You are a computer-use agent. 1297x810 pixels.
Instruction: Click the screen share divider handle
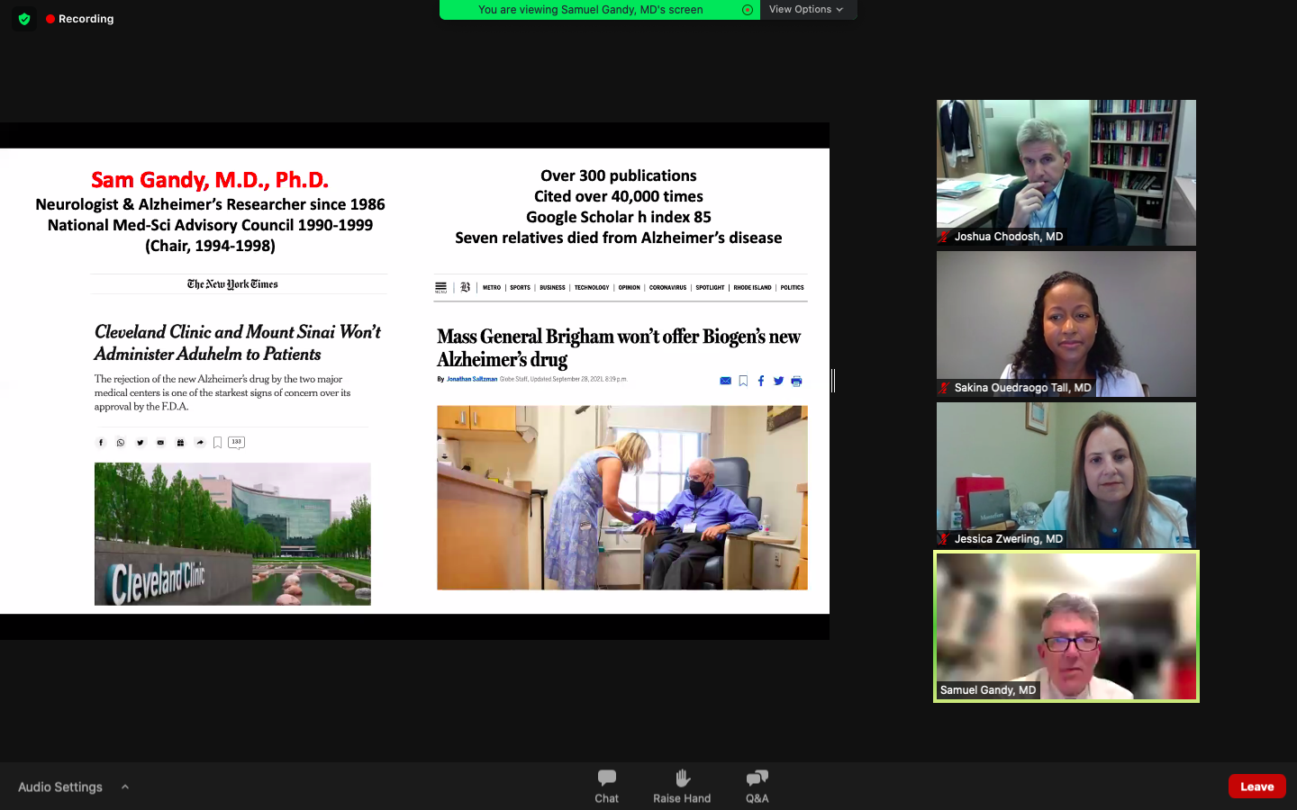[x=833, y=381]
